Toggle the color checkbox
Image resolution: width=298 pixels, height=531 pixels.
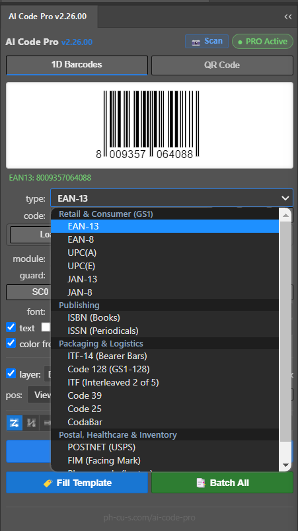point(11,343)
